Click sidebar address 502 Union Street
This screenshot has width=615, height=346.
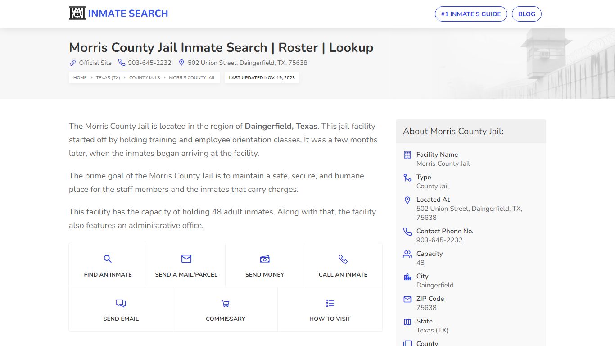pos(469,213)
